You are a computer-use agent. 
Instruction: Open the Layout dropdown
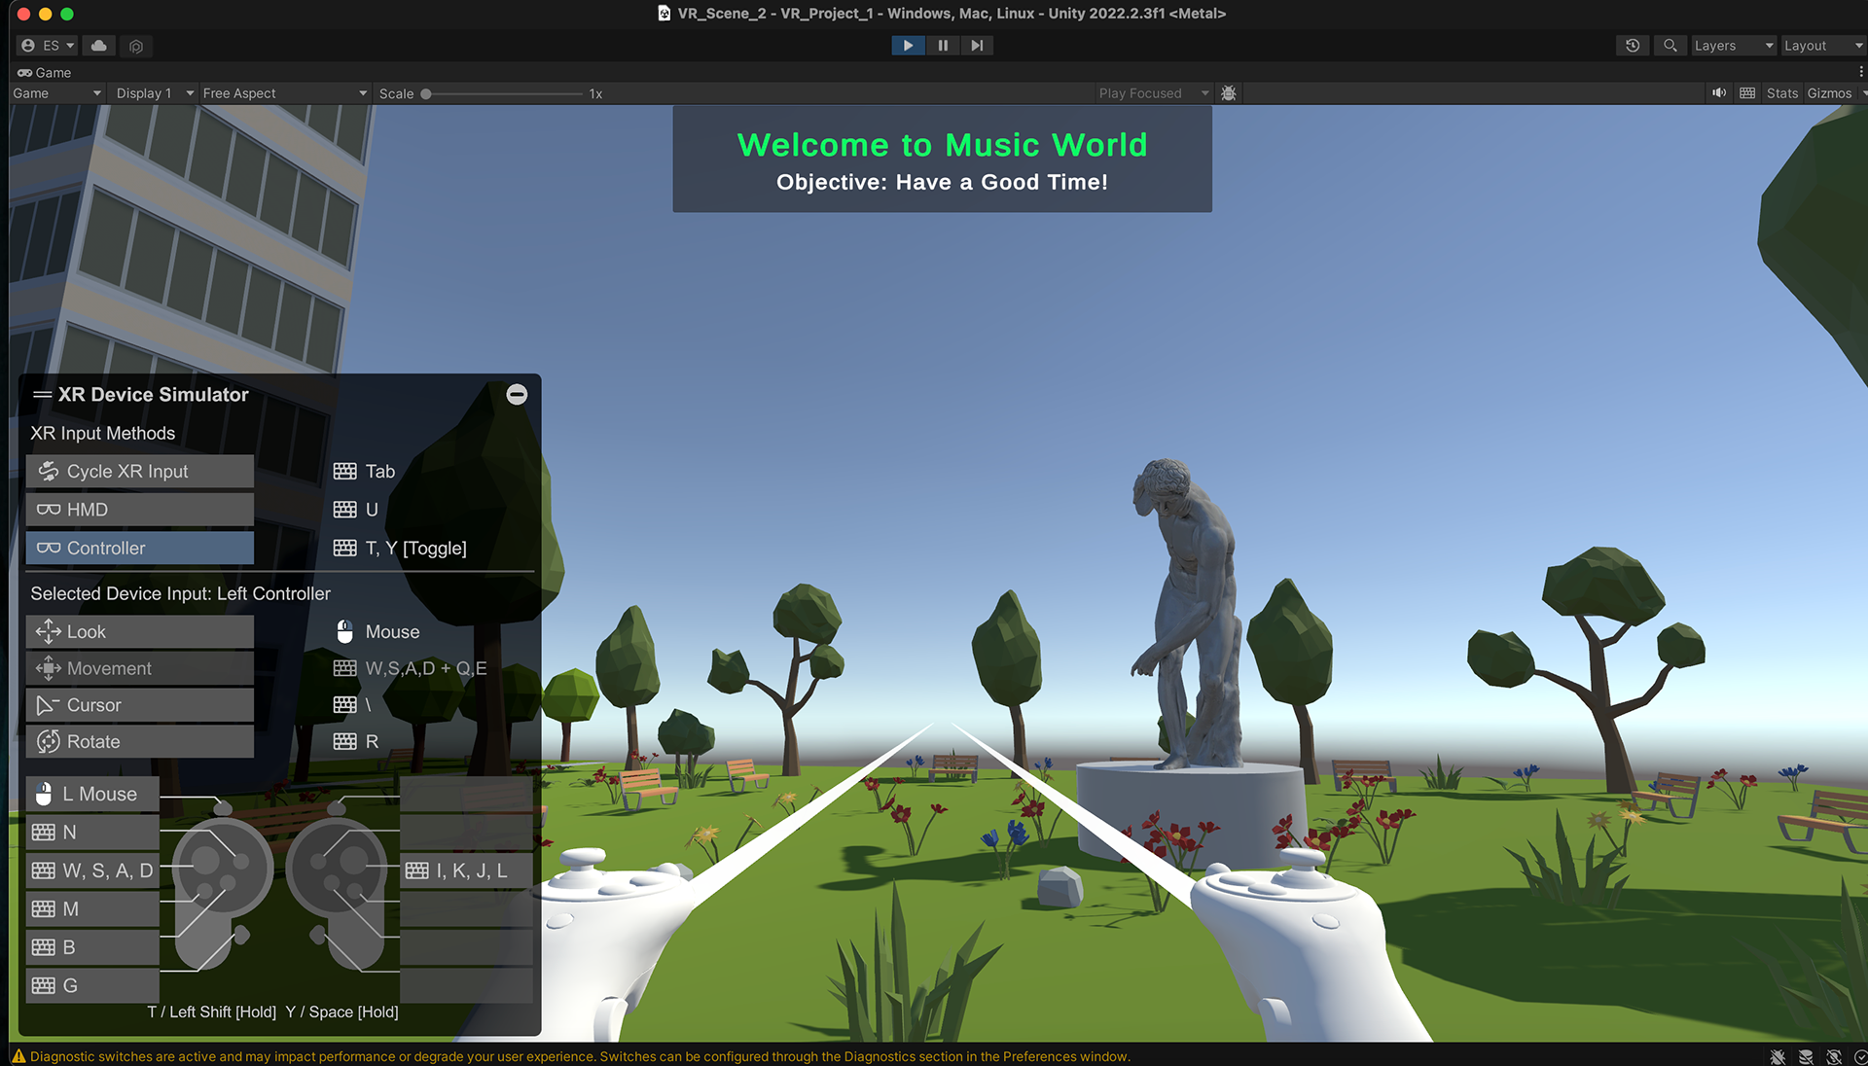[x=1823, y=46]
